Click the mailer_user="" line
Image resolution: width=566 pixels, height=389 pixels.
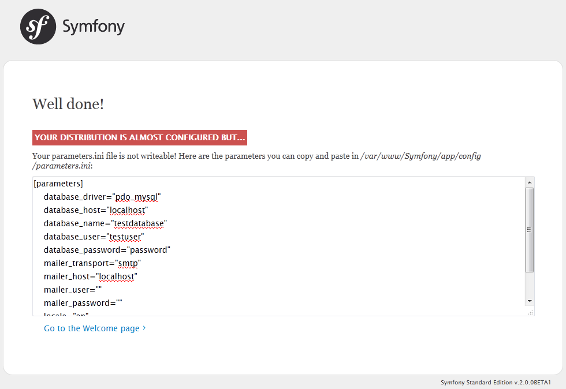pos(73,290)
